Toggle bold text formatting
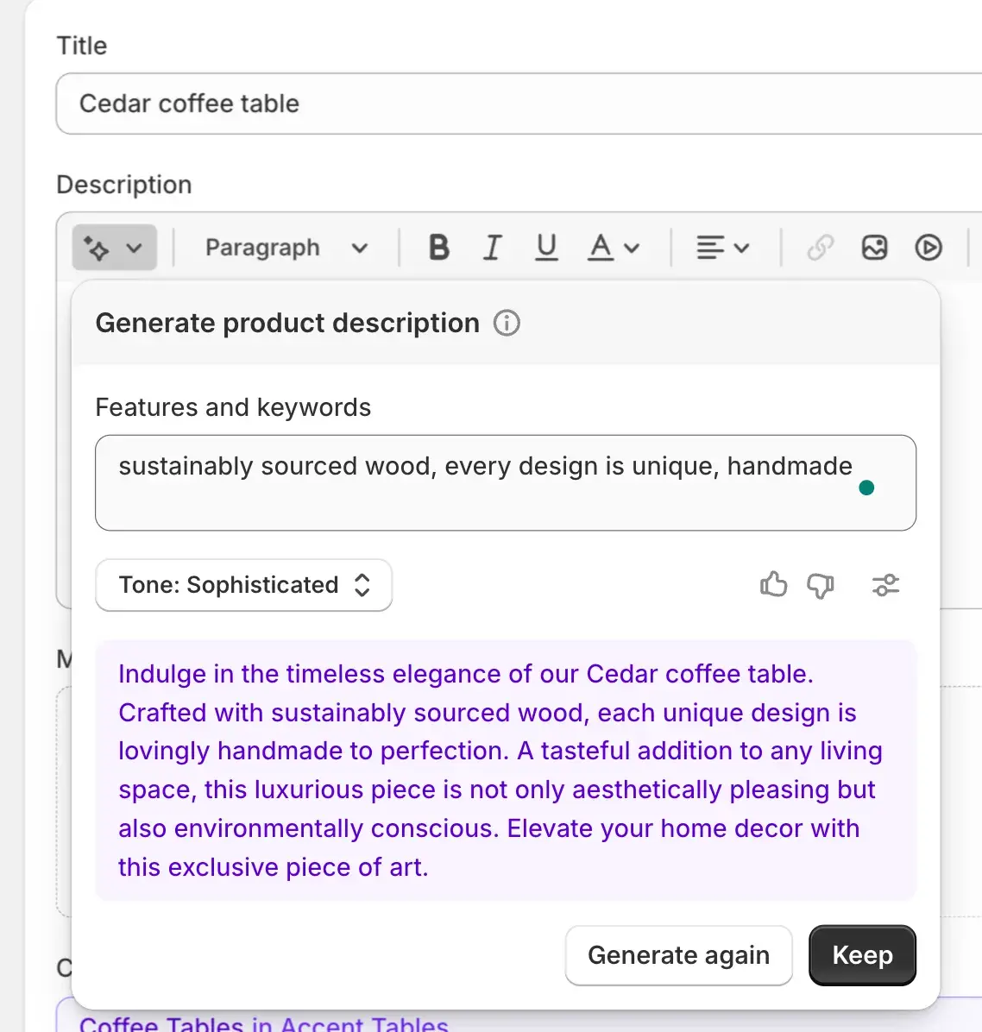This screenshot has height=1032, width=982. point(438,249)
